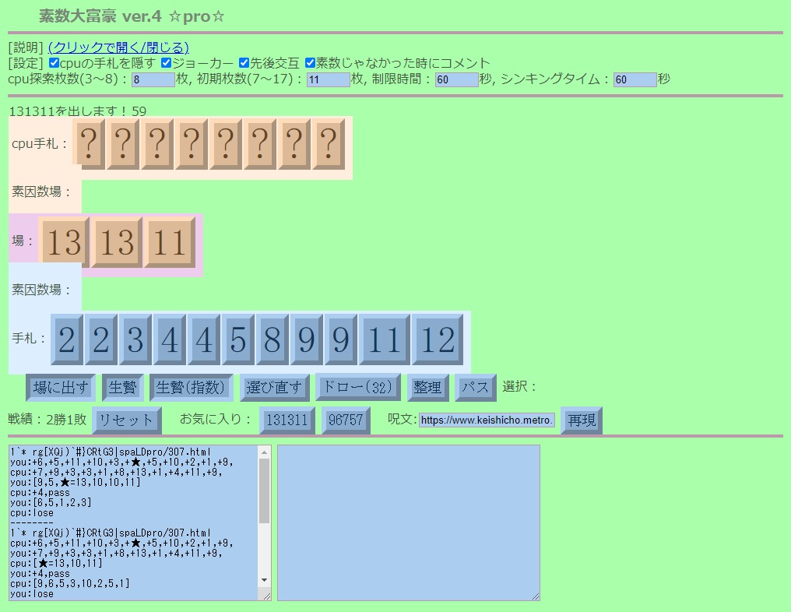Click the 呪文 URL text field
This screenshot has width=791, height=612.
(x=487, y=420)
